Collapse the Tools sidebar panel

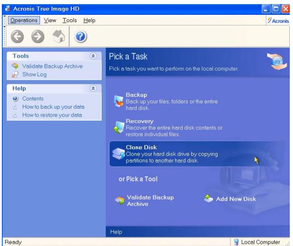click(93, 56)
